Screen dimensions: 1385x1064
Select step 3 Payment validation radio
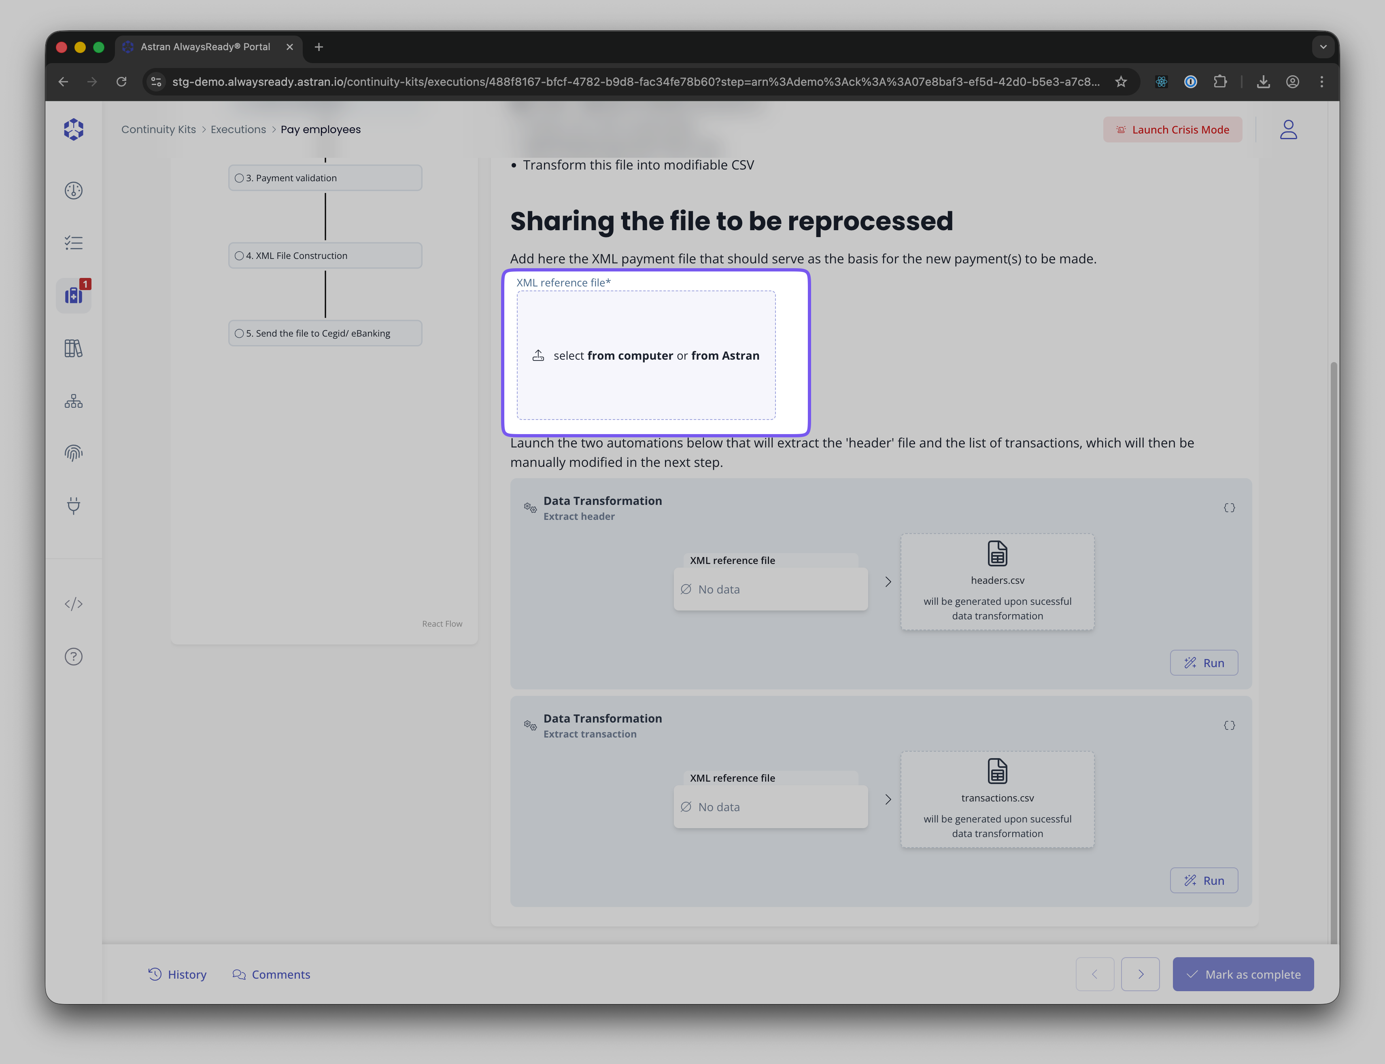[x=240, y=178]
